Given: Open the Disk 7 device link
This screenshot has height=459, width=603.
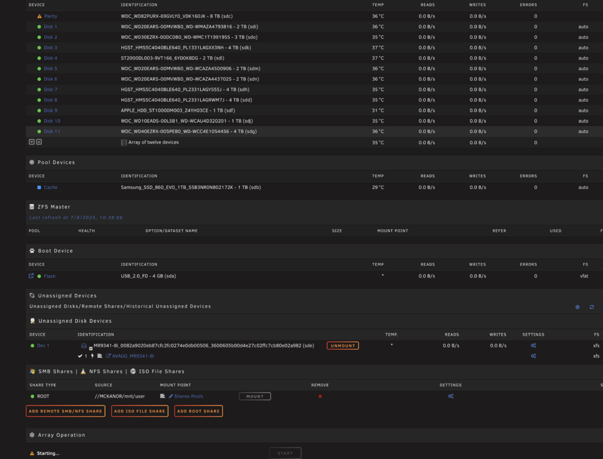Looking at the screenshot, I should pos(51,89).
